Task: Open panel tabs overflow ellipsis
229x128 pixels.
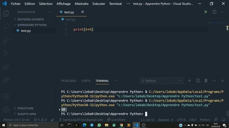Action: click(116, 81)
